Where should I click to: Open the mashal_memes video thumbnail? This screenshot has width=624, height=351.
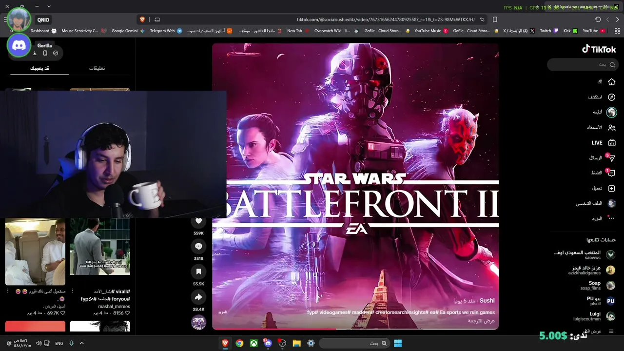point(100,247)
